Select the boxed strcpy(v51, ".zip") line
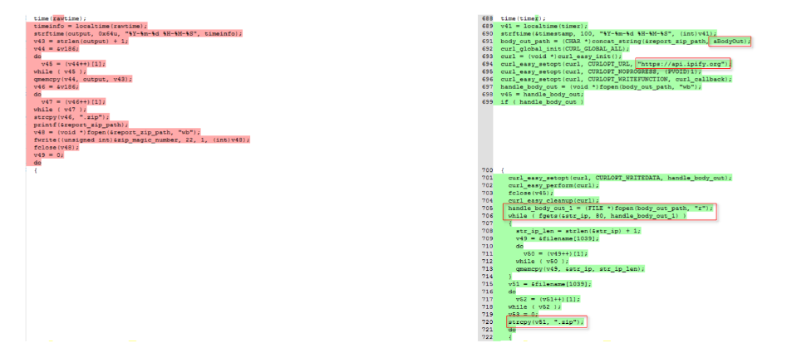787x348 pixels. tap(546, 321)
